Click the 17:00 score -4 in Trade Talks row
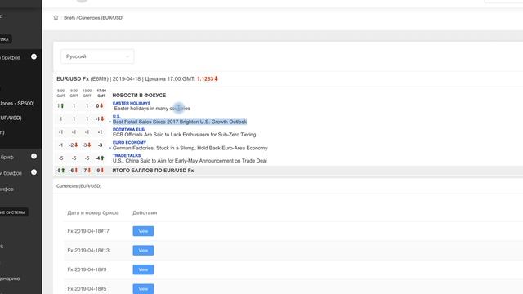Viewport: 523px width, 294px height. [x=98, y=158]
